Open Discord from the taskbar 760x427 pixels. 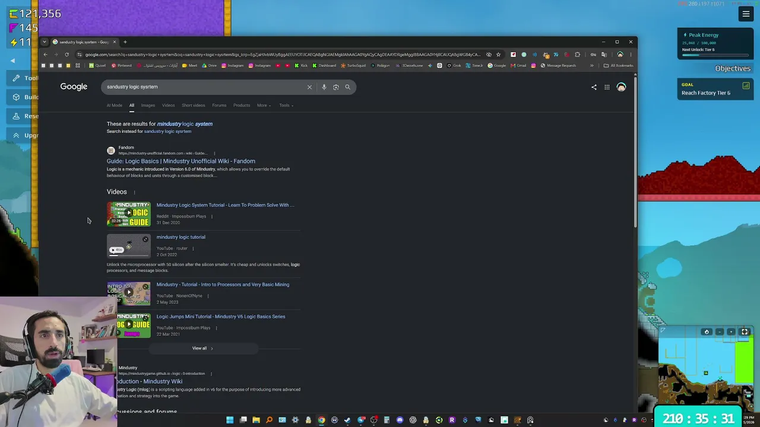[x=400, y=420]
